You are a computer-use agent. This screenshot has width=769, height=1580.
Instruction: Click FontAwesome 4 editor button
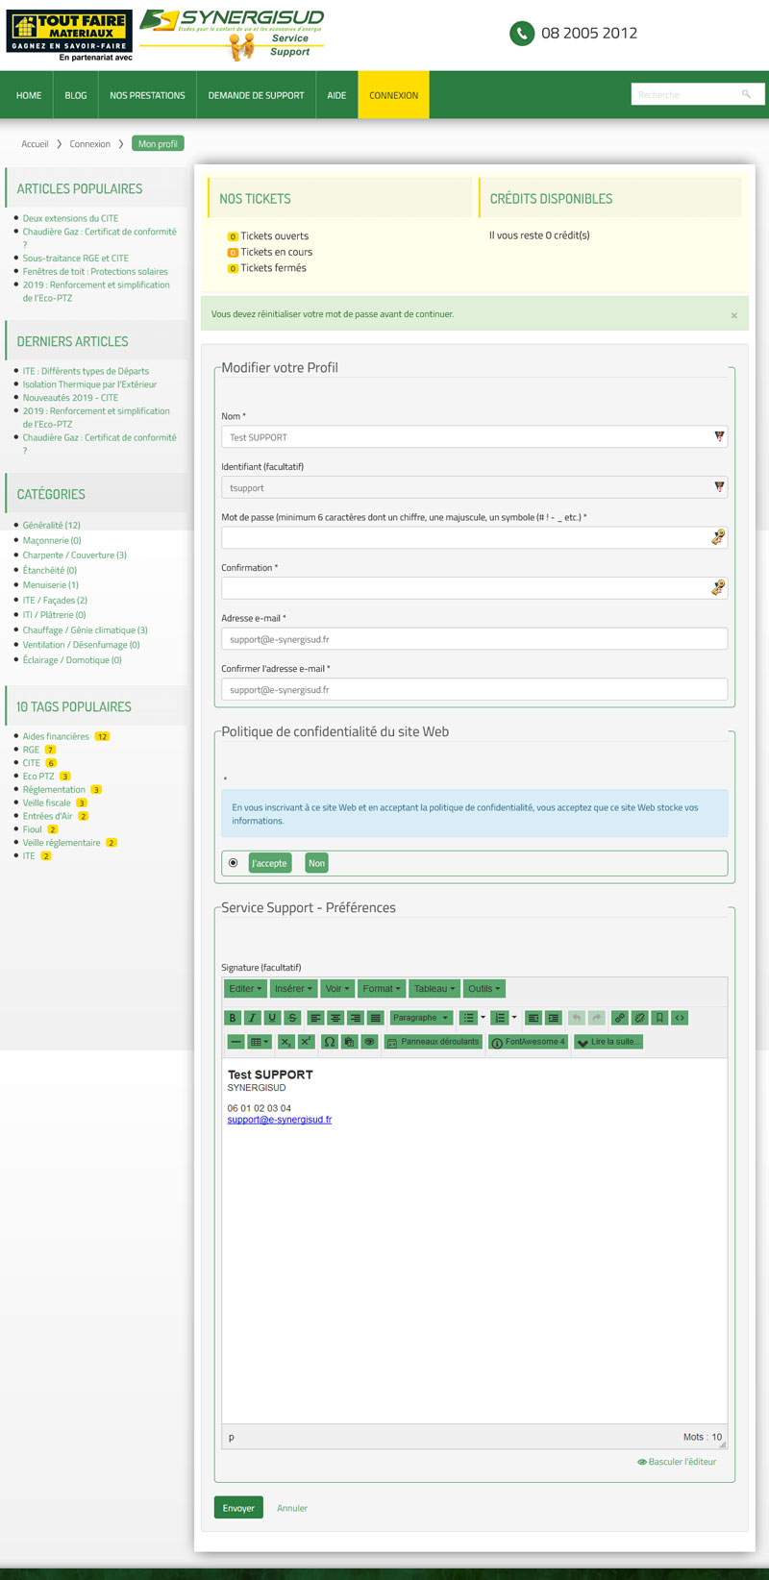529,1042
